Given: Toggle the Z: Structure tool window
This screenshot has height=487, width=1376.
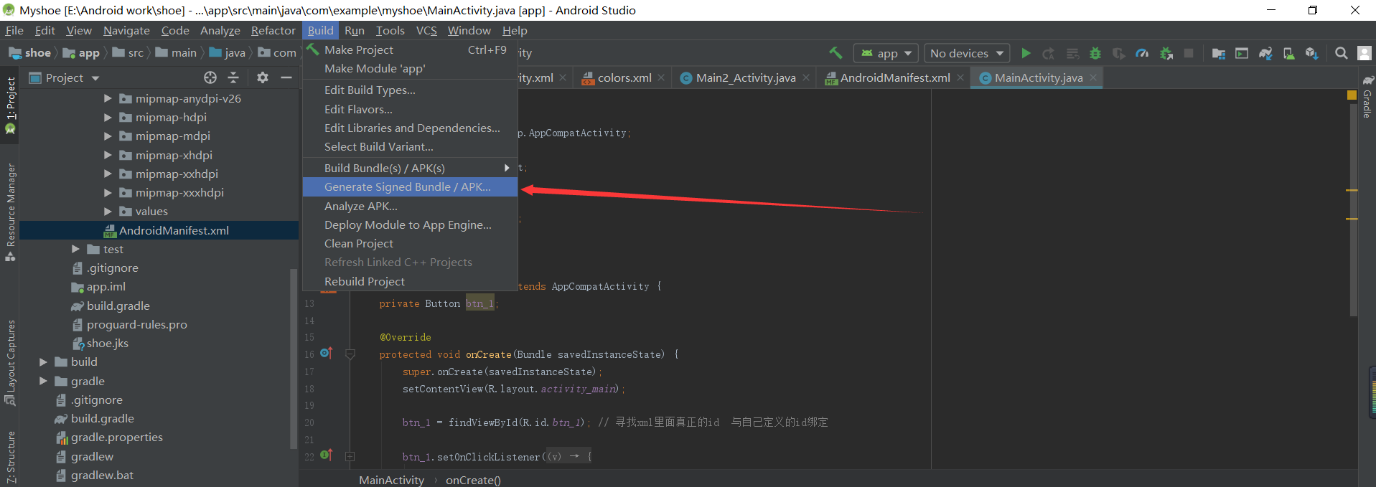Looking at the screenshot, I should click(x=10, y=458).
